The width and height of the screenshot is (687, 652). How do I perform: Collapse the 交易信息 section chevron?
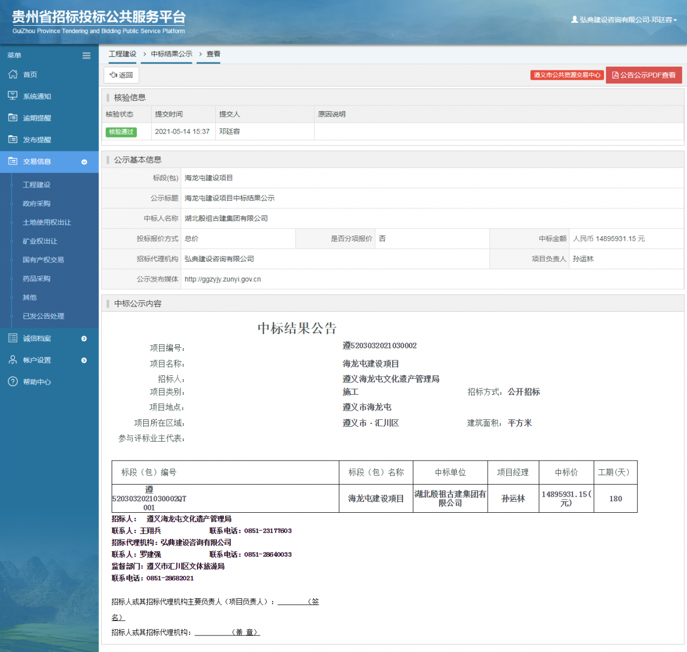84,162
